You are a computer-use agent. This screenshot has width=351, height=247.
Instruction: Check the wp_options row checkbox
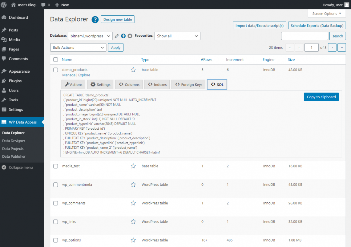(x=55, y=240)
